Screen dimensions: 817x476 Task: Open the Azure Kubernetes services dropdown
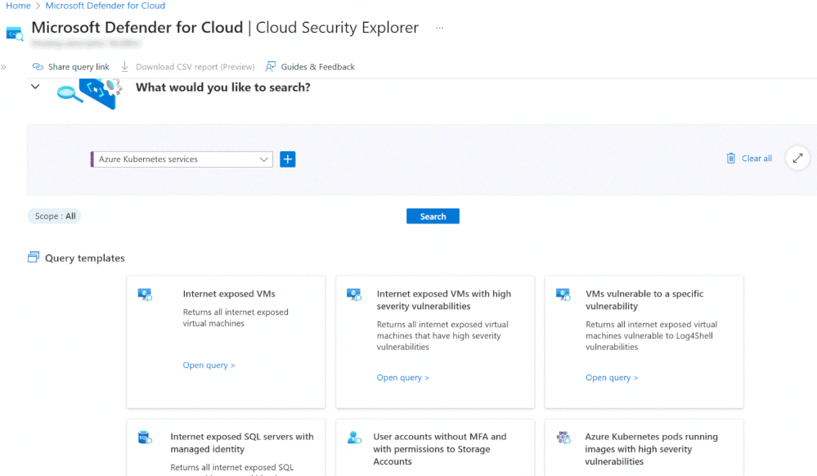(x=182, y=159)
